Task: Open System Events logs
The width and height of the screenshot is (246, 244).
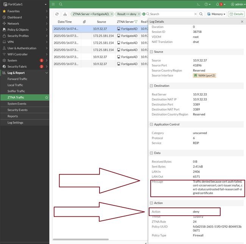Action: click(17, 103)
